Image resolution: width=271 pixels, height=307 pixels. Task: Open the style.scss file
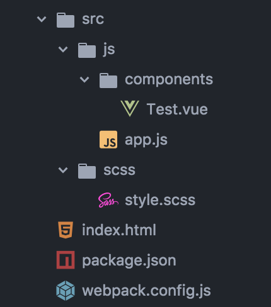pyautogui.click(x=160, y=200)
